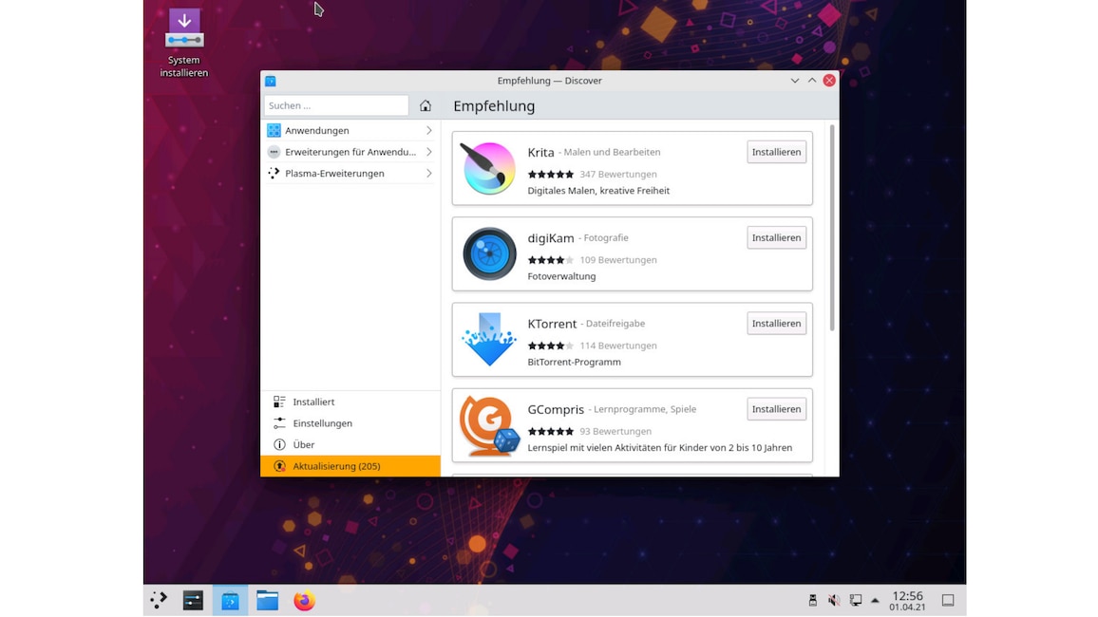Toggle the clipboard tray icon
This screenshot has width=1098, height=617.
pos(812,600)
